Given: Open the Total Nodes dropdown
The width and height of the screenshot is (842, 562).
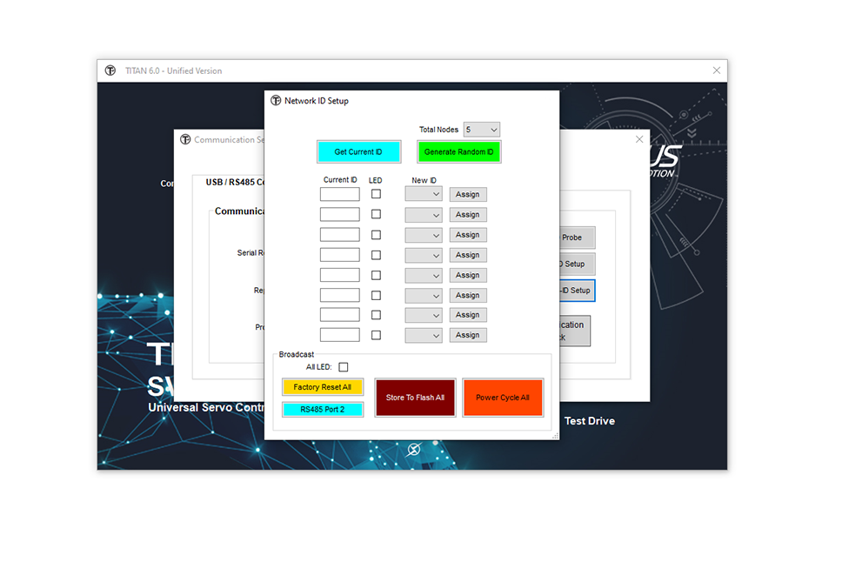Looking at the screenshot, I should [x=482, y=130].
